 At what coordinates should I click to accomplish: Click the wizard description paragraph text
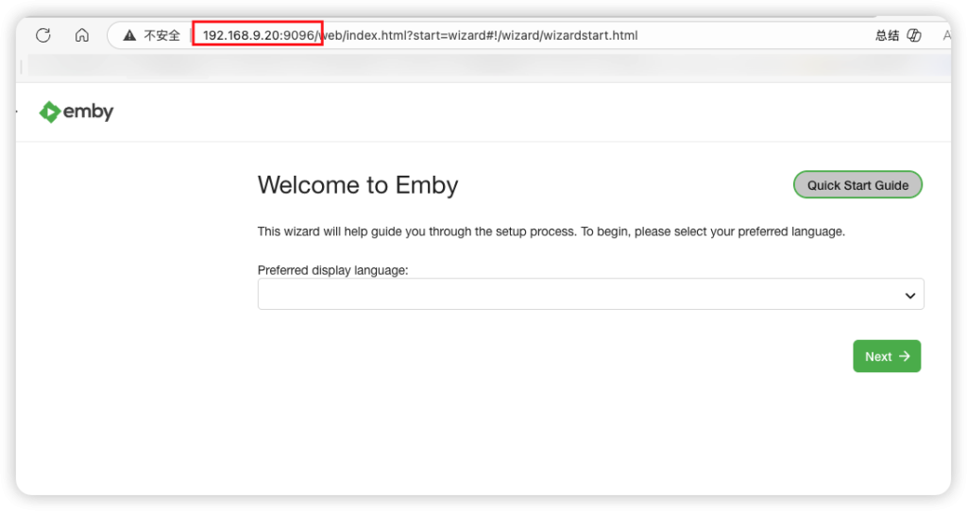pyautogui.click(x=551, y=231)
